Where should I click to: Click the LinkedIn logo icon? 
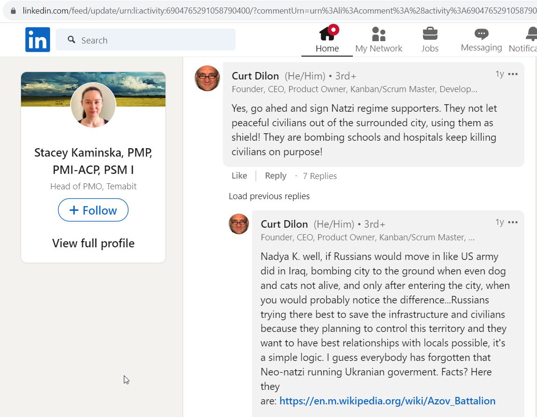[38, 39]
